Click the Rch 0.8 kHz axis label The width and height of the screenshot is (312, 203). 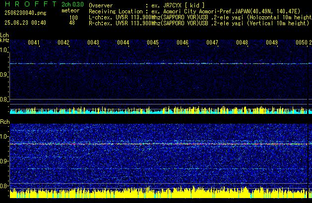pos(4,186)
